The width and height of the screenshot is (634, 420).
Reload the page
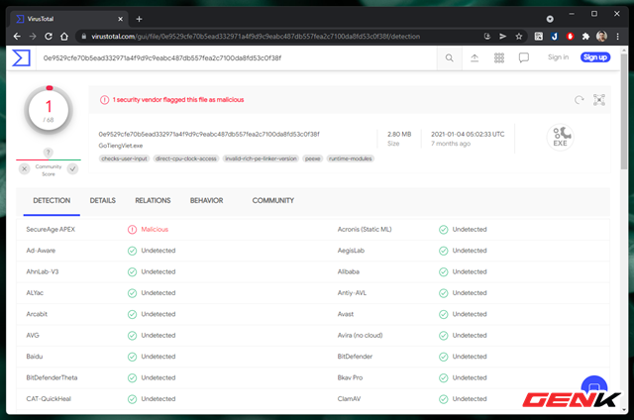point(49,37)
